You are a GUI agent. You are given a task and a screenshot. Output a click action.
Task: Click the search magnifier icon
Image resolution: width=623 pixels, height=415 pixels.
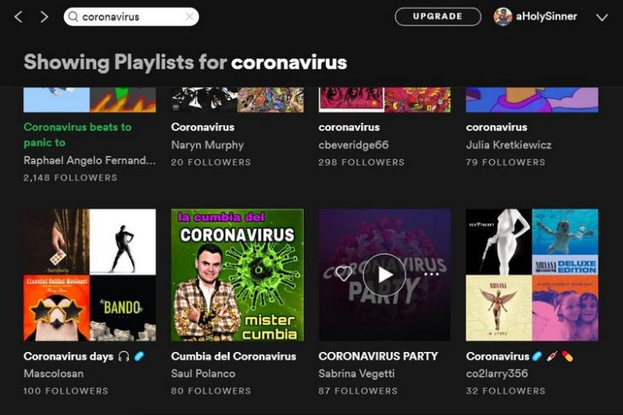(73, 16)
